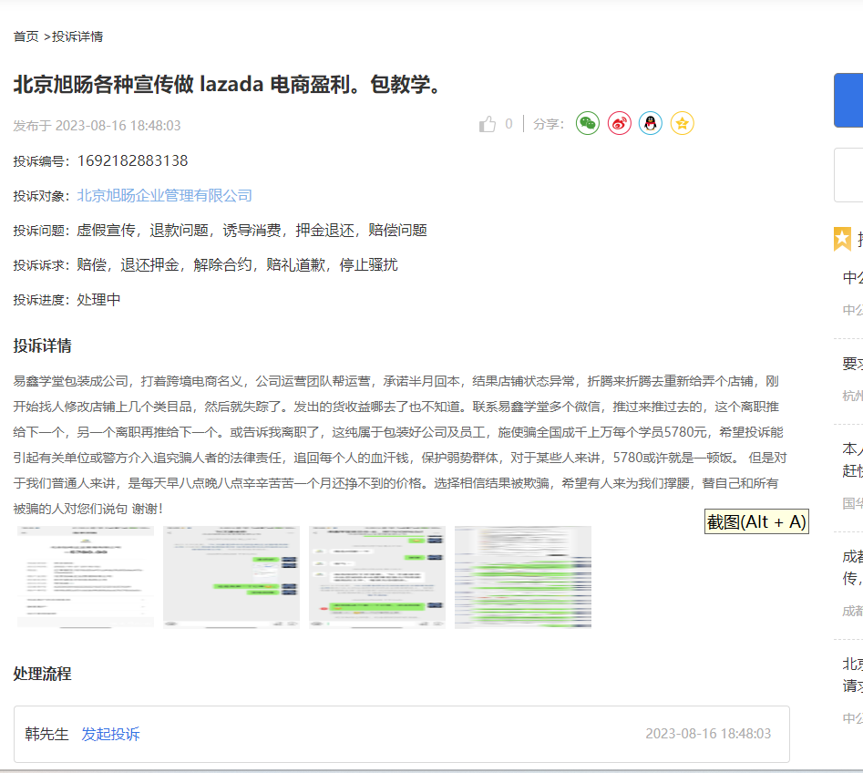Share via WeChat icon
Screen dimensions: 863x773
(x=587, y=123)
